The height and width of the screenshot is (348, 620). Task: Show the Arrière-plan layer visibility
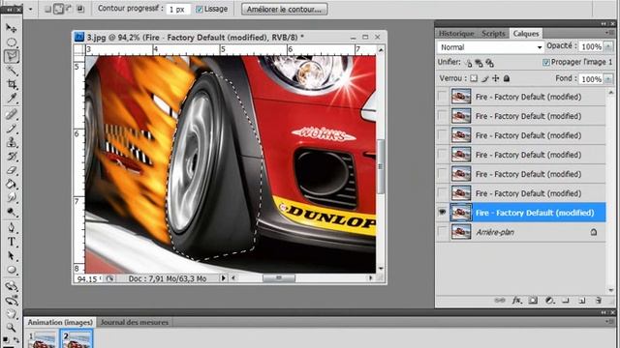(x=442, y=232)
